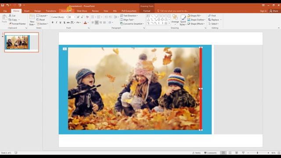The height and width of the screenshot is (158, 281).
Task: Toggle Center paragraph alignment
Action: pyautogui.click(x=97, y=22)
